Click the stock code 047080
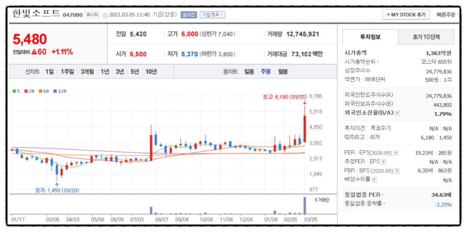Viewport: 467px width, 232px height. pyautogui.click(x=73, y=15)
